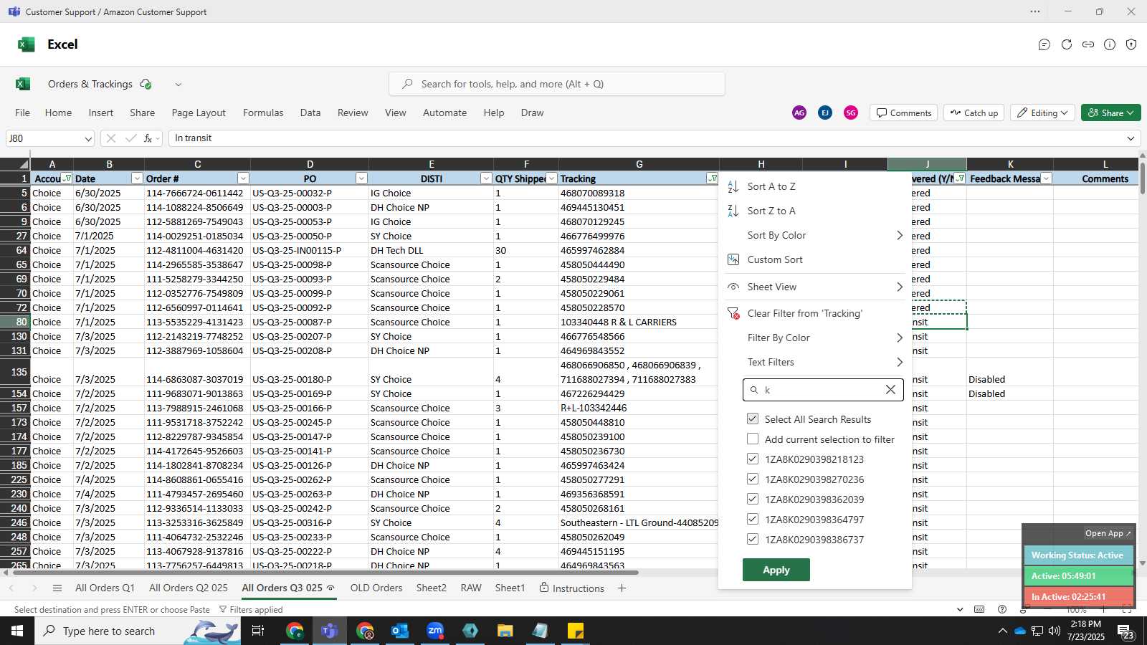Click the insert function fx icon
The height and width of the screenshot is (645, 1147).
click(x=148, y=138)
